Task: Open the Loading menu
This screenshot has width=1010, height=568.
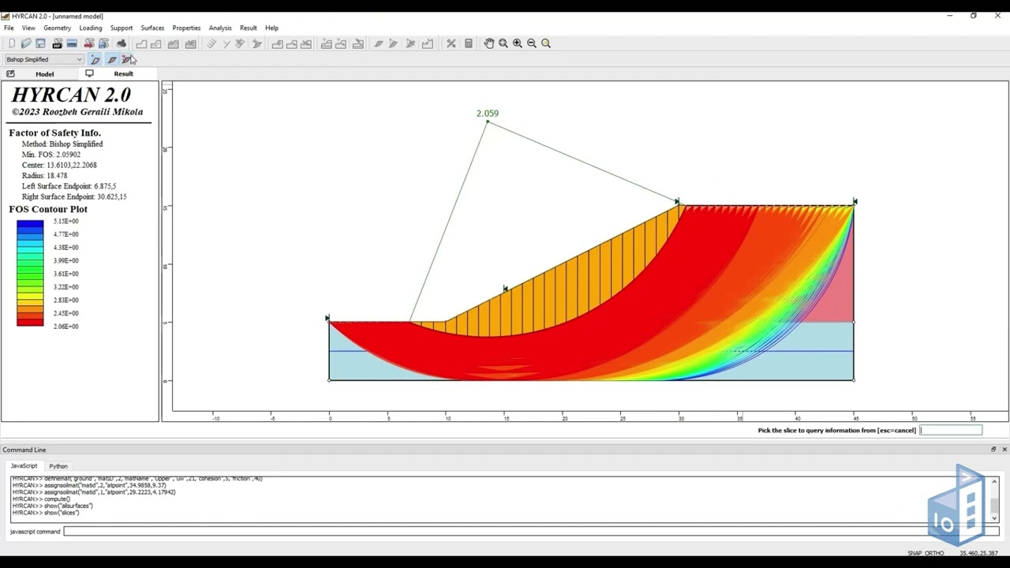Action: (x=91, y=28)
